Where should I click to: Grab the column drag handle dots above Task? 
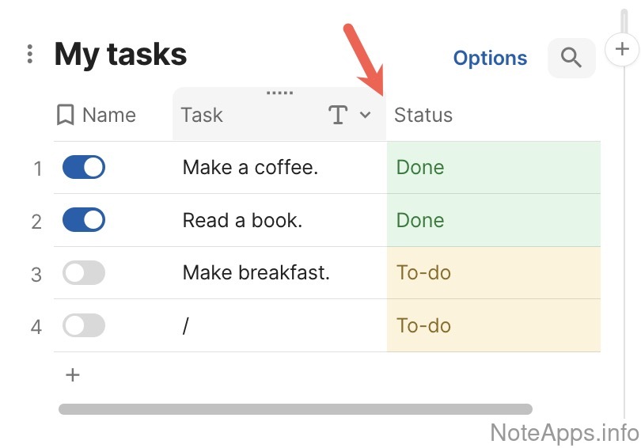(279, 93)
